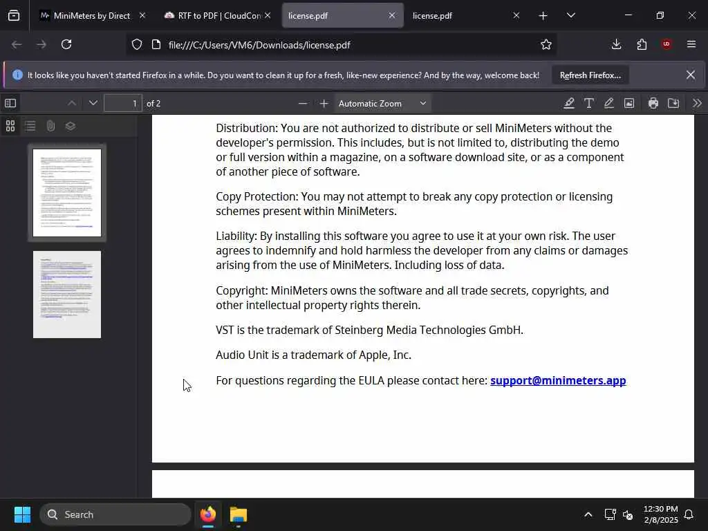Reload the current page
The height and width of the screenshot is (531, 708).
click(x=66, y=44)
